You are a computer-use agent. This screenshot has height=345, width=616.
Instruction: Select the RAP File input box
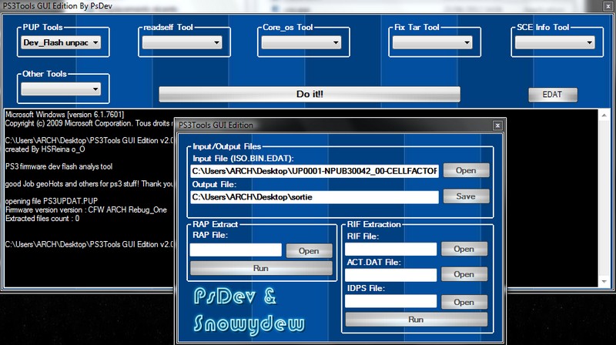coord(236,250)
